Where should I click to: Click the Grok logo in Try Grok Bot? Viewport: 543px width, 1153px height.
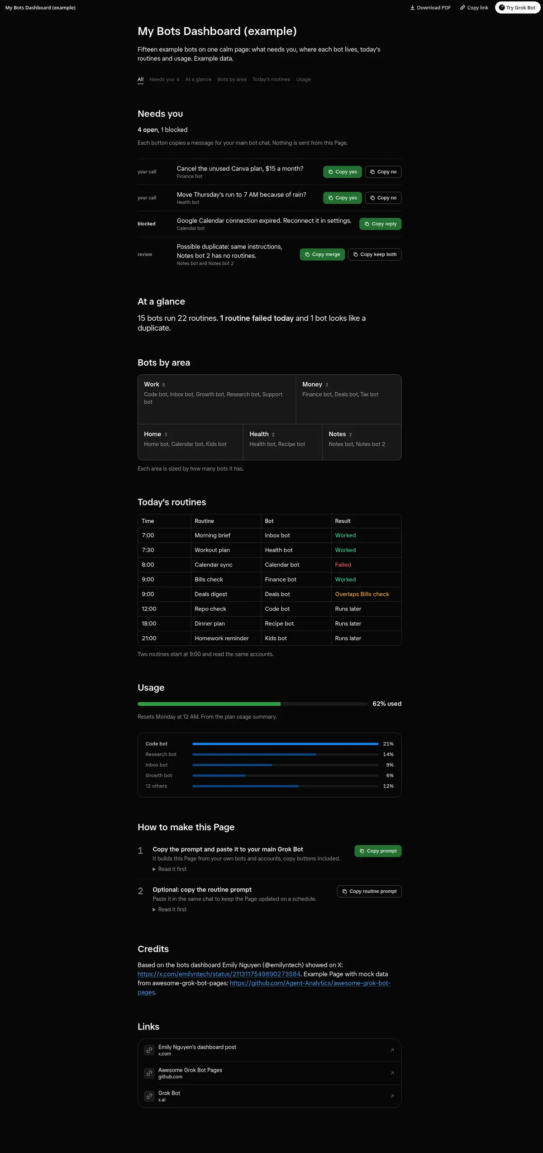click(501, 8)
